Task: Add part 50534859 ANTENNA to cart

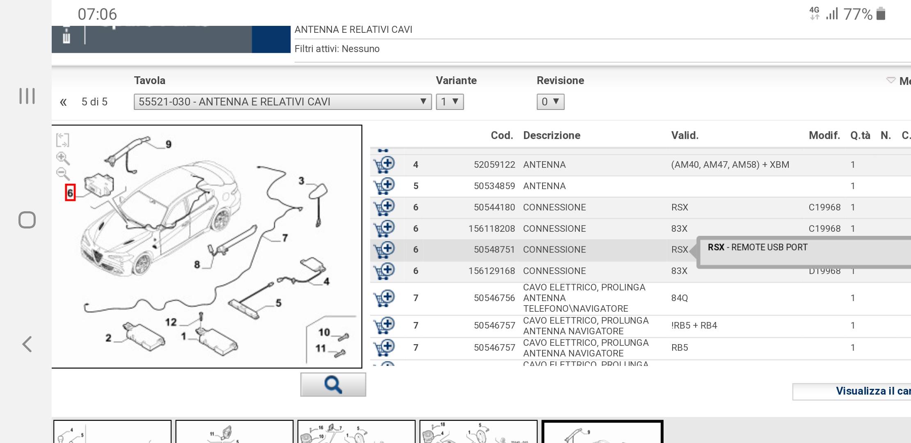Action: coord(384,186)
